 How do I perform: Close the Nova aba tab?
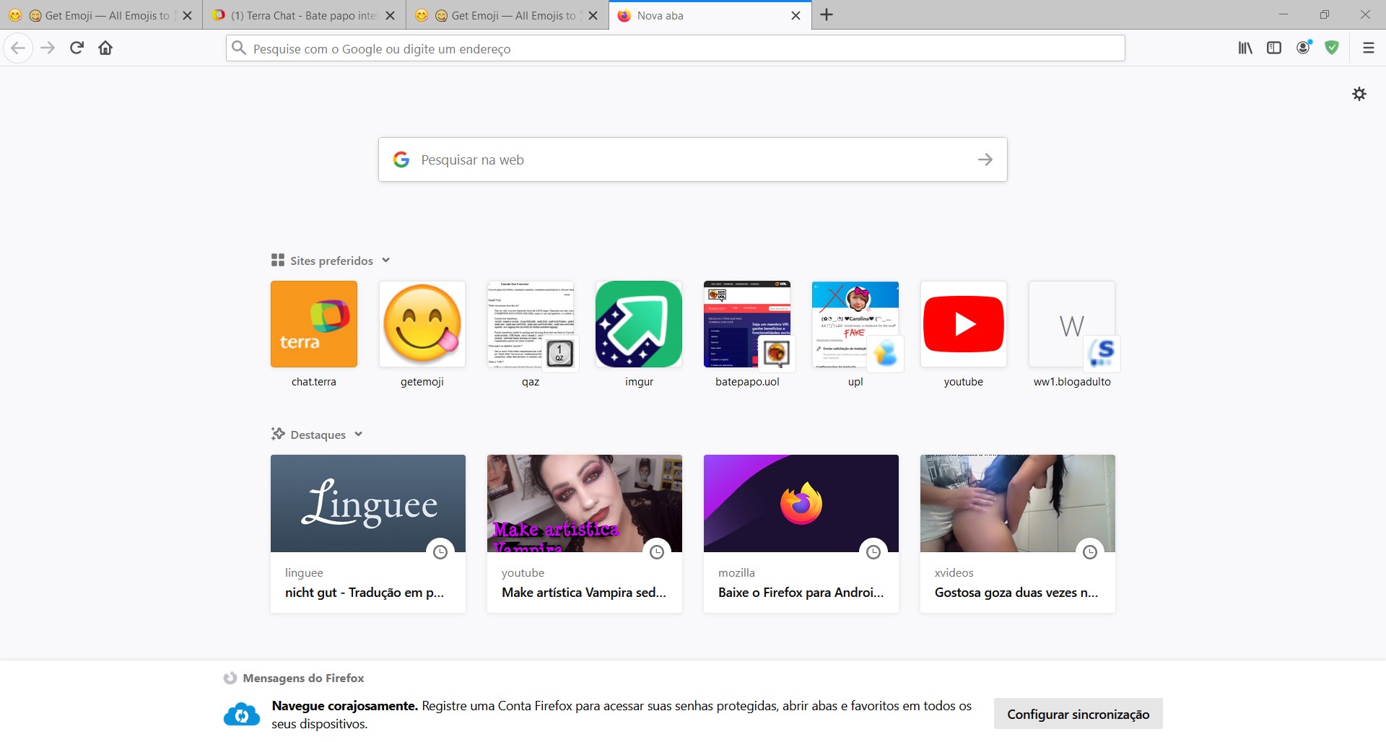point(796,15)
